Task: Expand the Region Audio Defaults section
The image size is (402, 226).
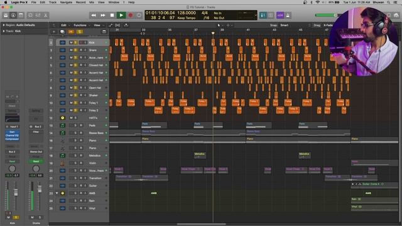Action: coord(4,25)
